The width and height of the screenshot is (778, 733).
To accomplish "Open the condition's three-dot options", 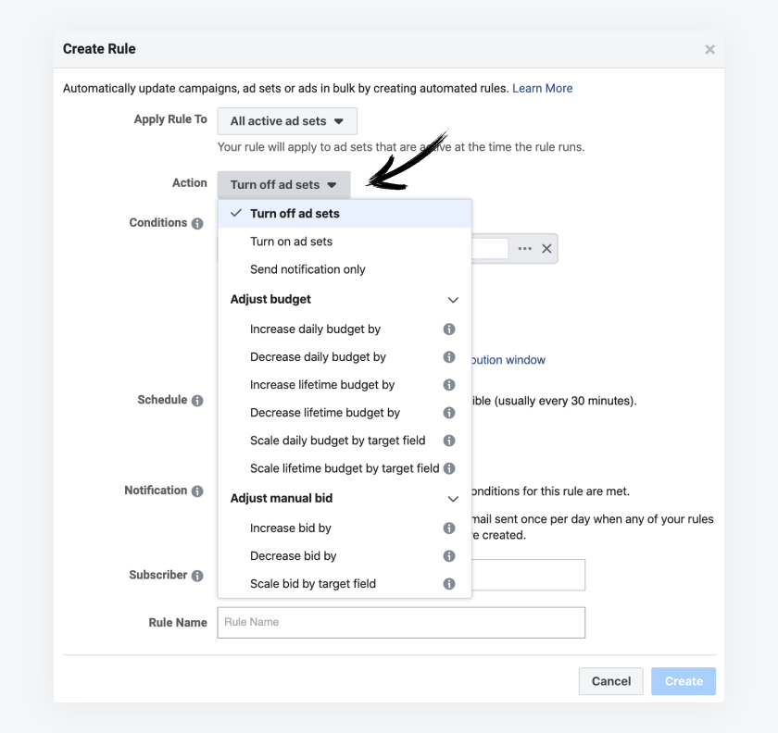I will (x=525, y=249).
